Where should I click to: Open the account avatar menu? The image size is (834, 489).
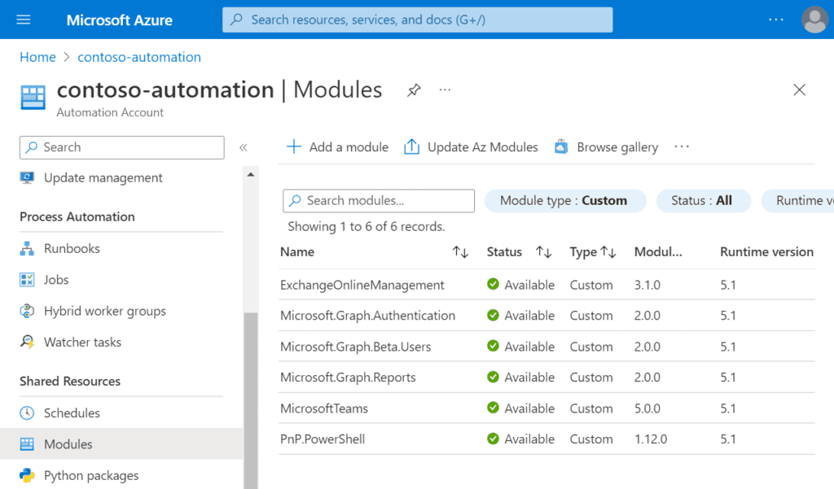[814, 20]
